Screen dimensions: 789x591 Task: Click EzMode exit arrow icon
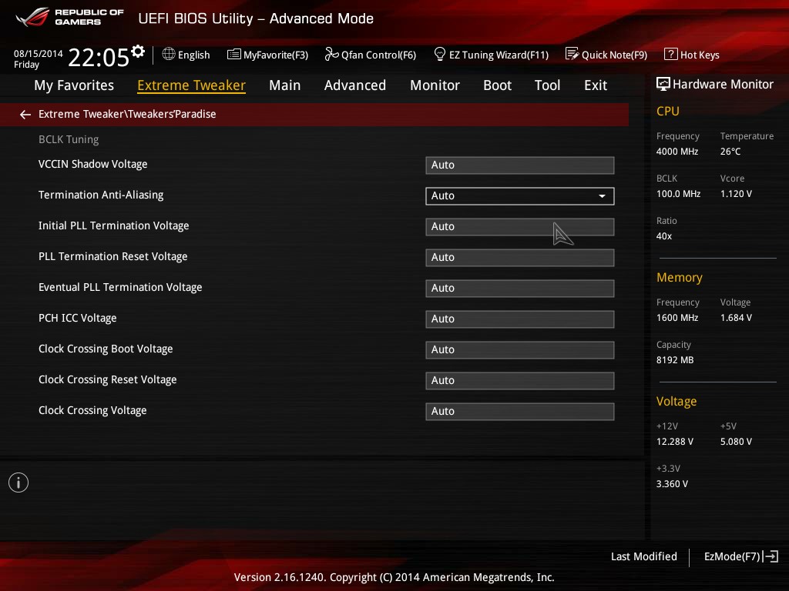point(771,556)
